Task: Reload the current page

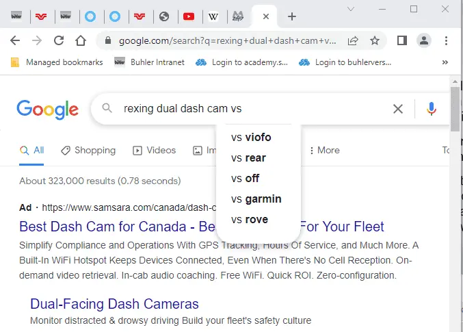Action: click(59, 40)
